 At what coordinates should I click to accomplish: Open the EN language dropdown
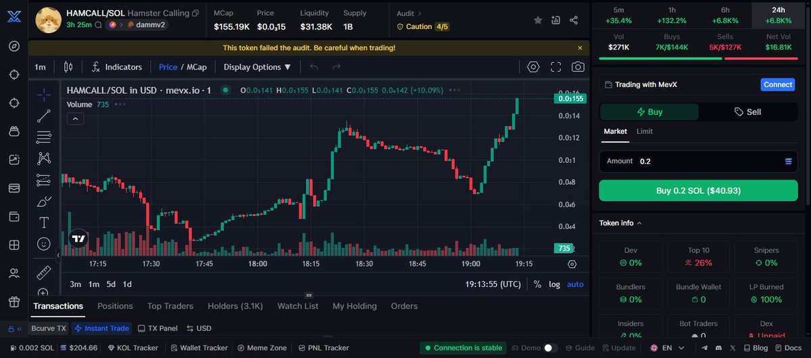pyautogui.click(x=666, y=348)
